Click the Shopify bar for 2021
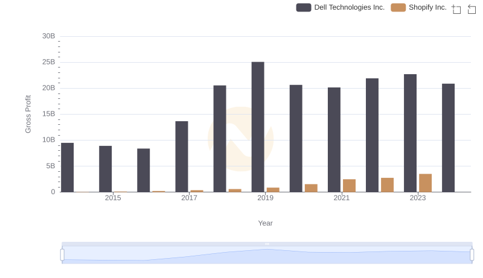This screenshot has height=278, width=483. click(350, 186)
